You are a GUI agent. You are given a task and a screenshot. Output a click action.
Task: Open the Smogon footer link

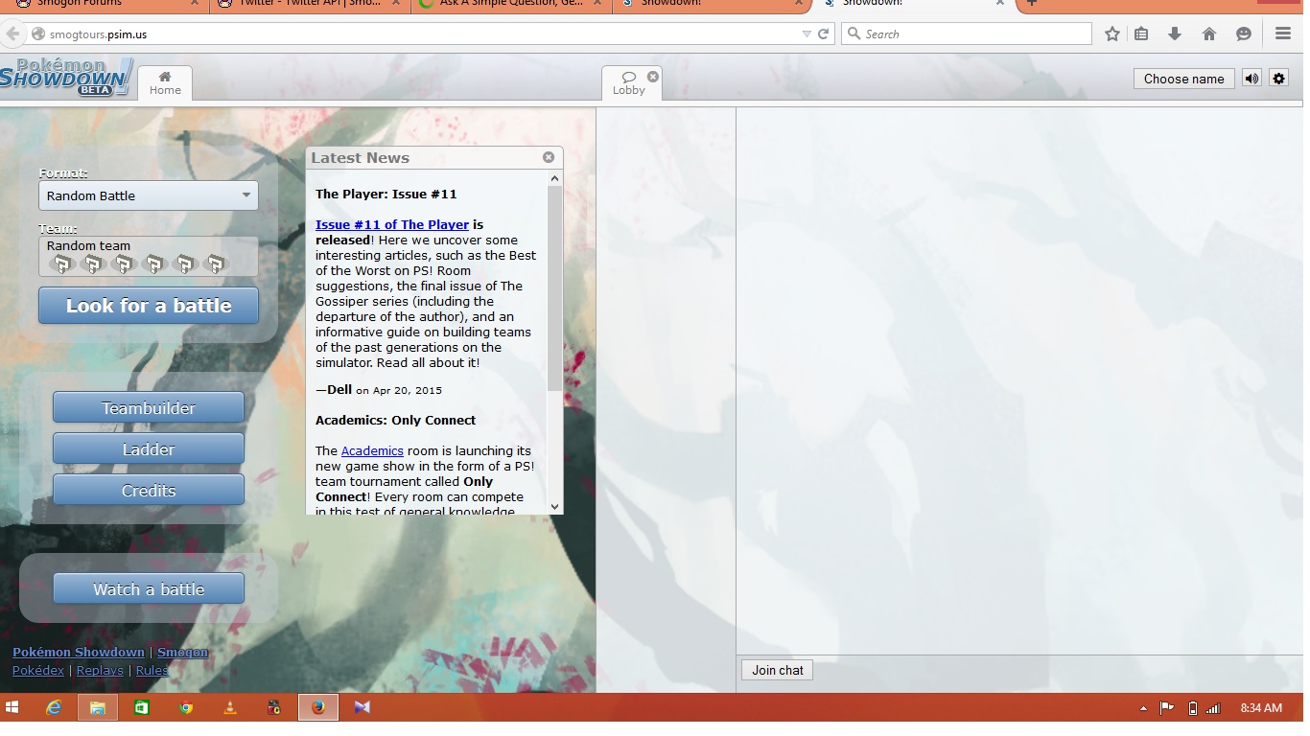(x=182, y=652)
